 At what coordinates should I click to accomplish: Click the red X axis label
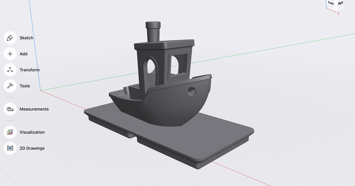(x=338, y=14)
